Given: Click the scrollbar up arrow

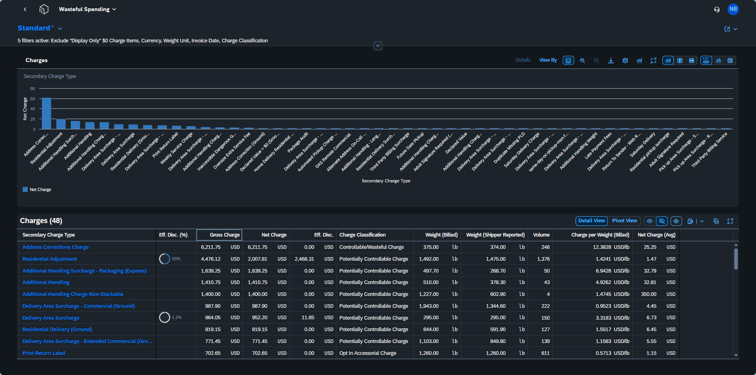Looking at the screenshot, I should (736, 245).
